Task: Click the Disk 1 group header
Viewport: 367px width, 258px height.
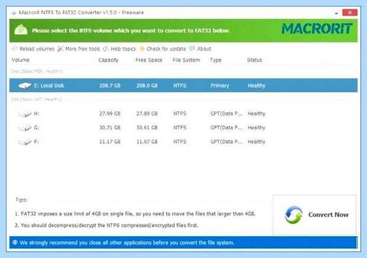Action: click(37, 72)
